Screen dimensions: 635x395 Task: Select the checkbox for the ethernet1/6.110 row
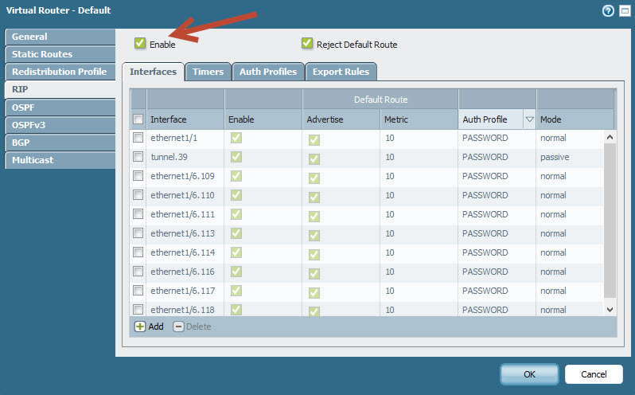[x=138, y=195]
